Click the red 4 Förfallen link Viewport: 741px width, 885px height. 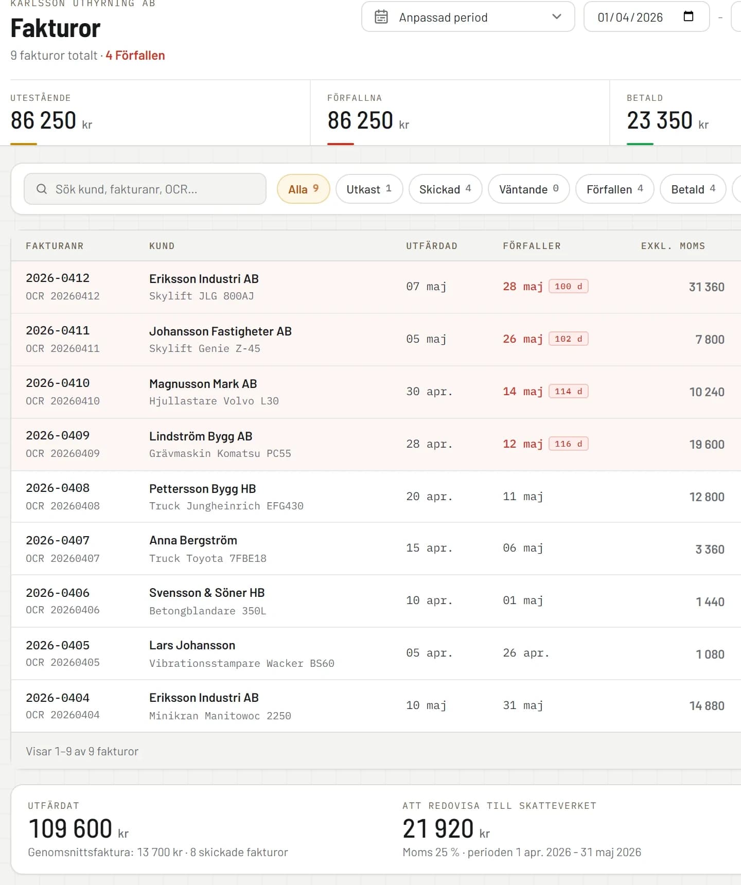tap(135, 56)
